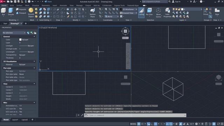
Task: Click the keyword search field
Action: click(x=155, y=1)
